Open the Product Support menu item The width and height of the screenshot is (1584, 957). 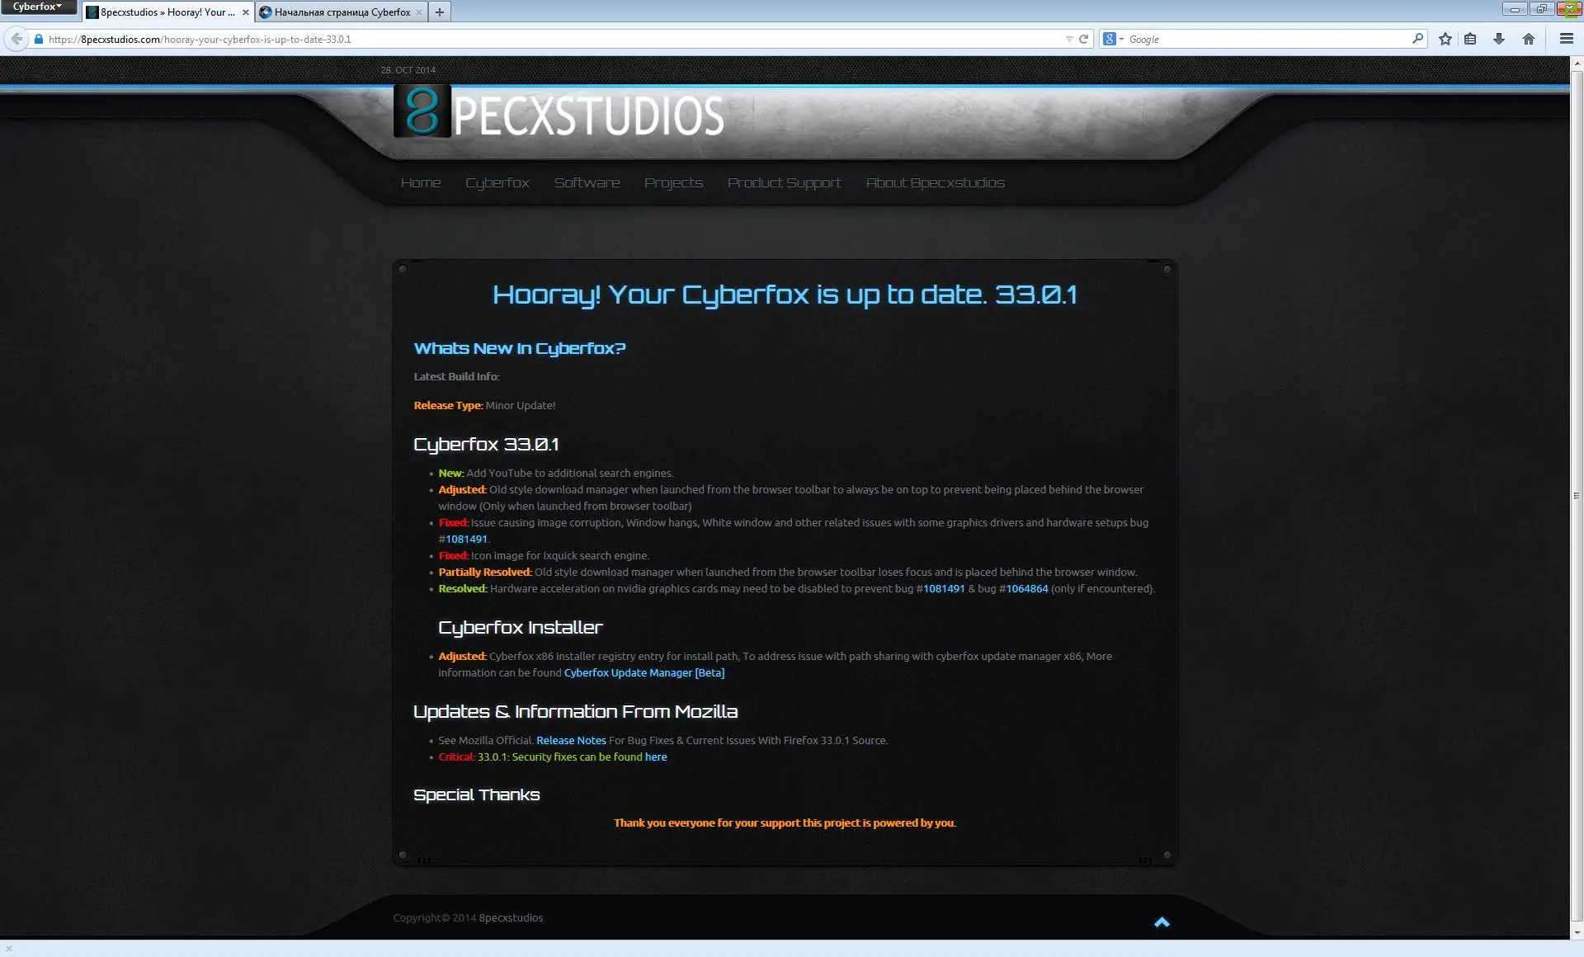pyautogui.click(x=784, y=182)
